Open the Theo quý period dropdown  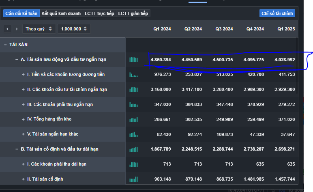pos(39,29)
